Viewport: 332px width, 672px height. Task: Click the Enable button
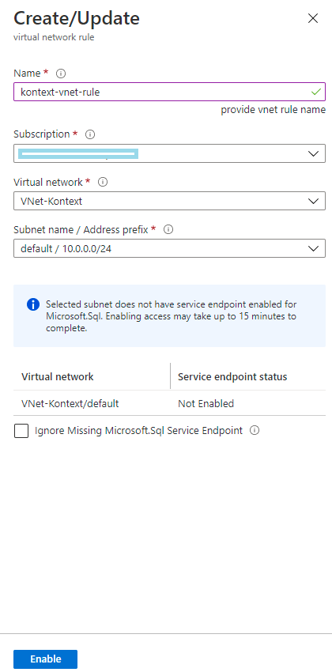[45, 659]
